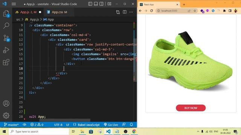Open Task View on the taskbar
This screenshot has height=135, width=241.
(73, 132)
